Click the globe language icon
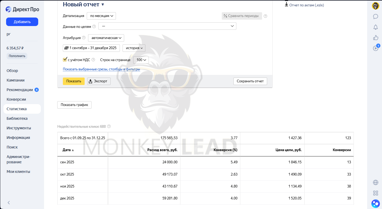The height and width of the screenshot is (209, 382). (x=375, y=182)
